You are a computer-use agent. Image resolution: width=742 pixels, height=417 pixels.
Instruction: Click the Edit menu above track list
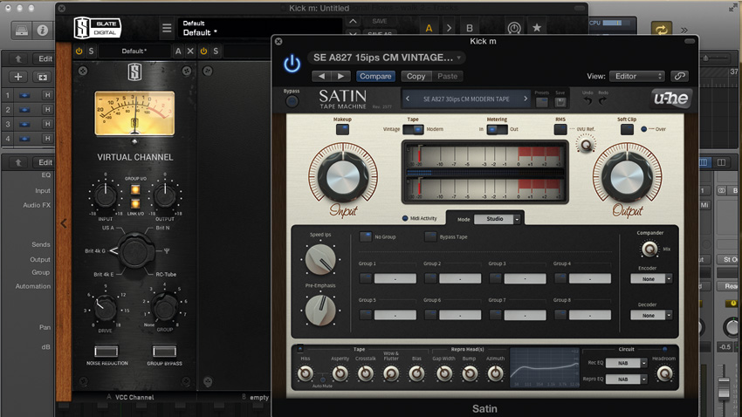pyautogui.click(x=45, y=58)
